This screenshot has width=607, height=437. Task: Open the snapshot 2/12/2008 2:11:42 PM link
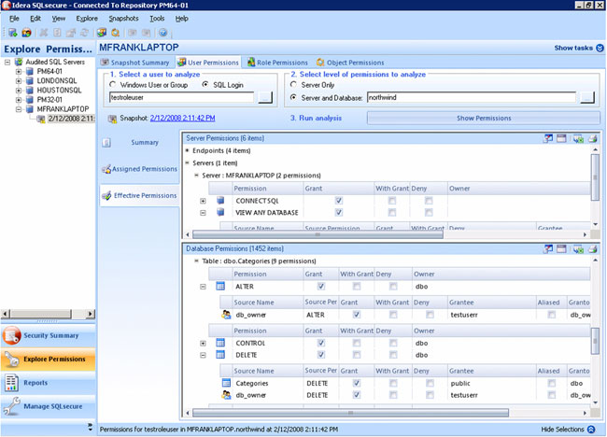click(x=182, y=118)
